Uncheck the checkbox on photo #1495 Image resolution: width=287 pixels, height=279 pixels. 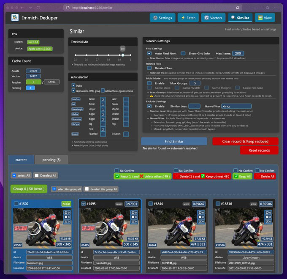pos(84,204)
